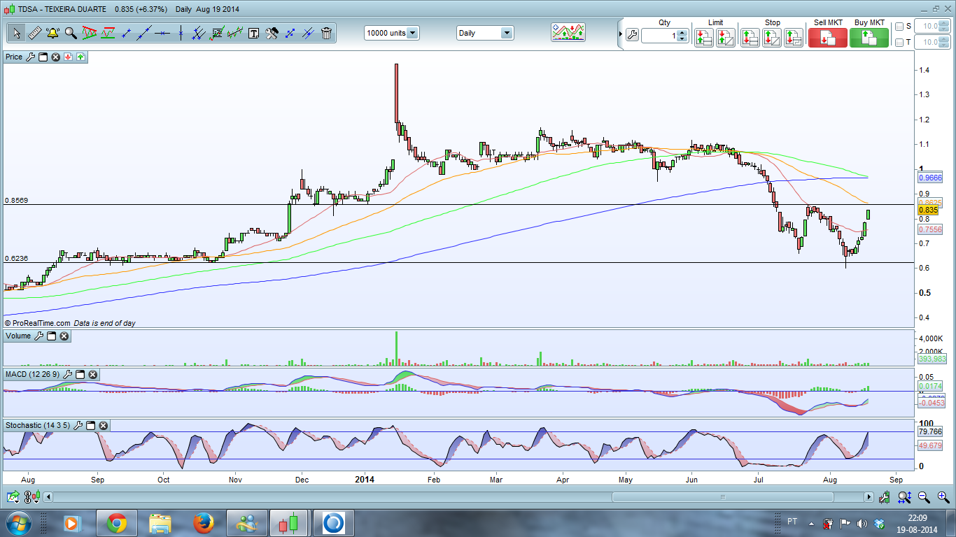This screenshot has height=537, width=956.
Task: Enable the T checkbox in order panel
Action: click(899, 43)
